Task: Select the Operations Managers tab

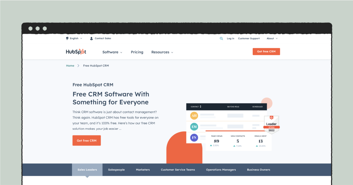Action: pos(221,170)
